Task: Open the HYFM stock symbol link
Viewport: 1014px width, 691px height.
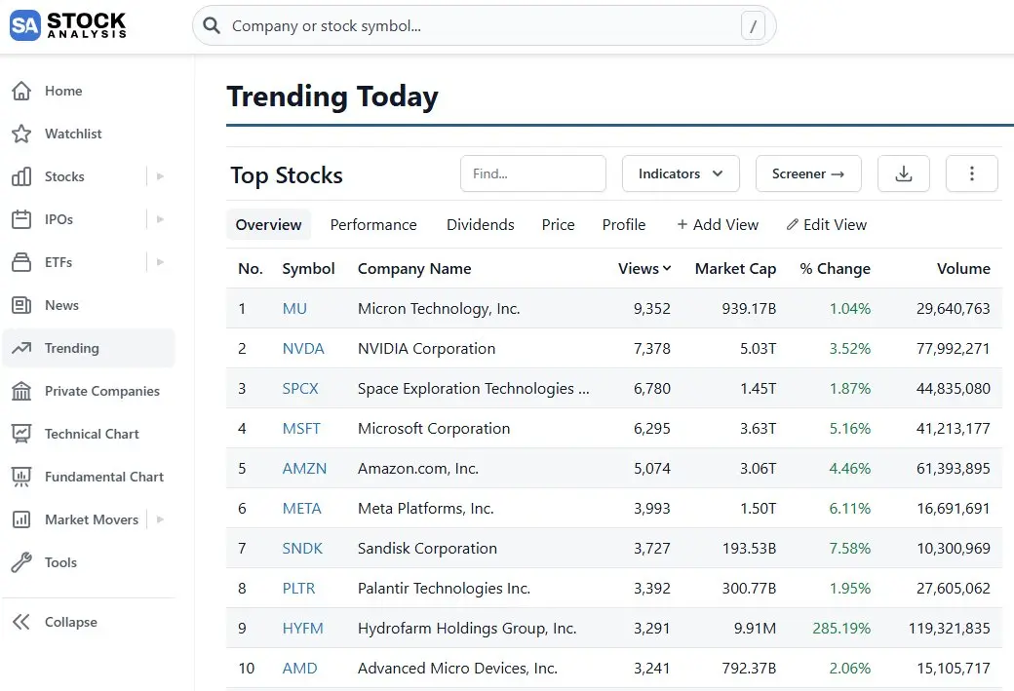Action: tap(302, 629)
